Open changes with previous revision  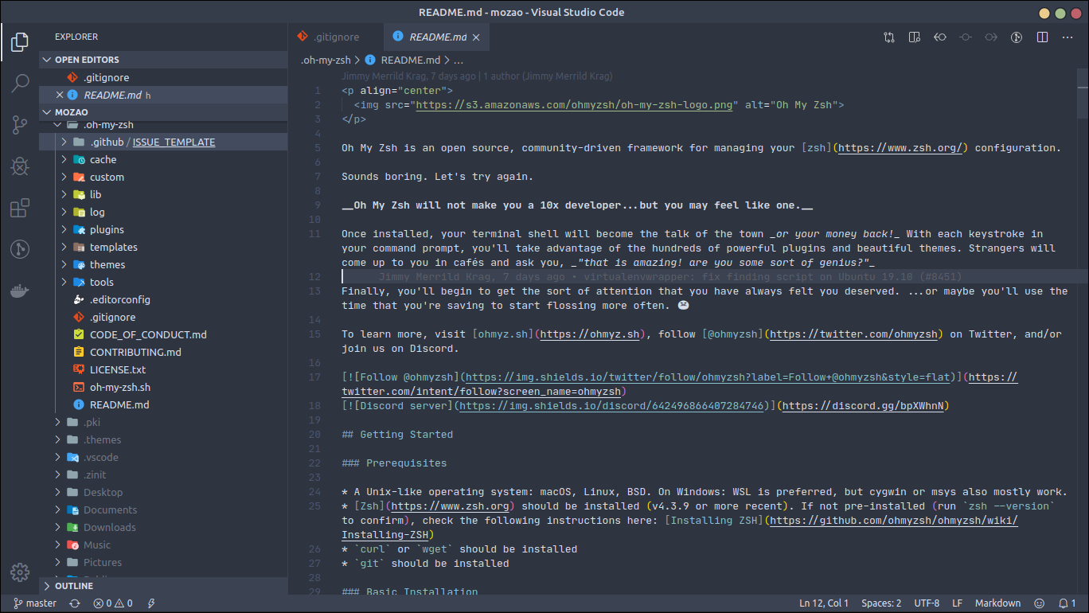coord(940,37)
